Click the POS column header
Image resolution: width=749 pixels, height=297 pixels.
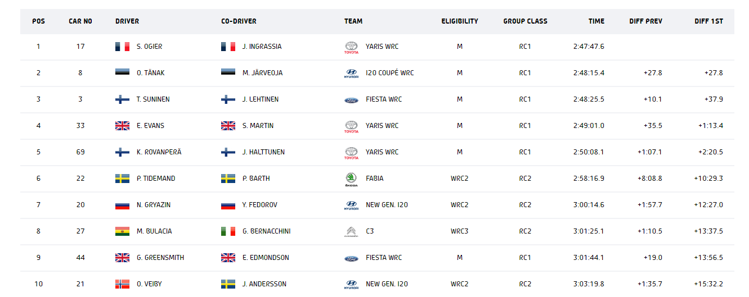(x=38, y=21)
